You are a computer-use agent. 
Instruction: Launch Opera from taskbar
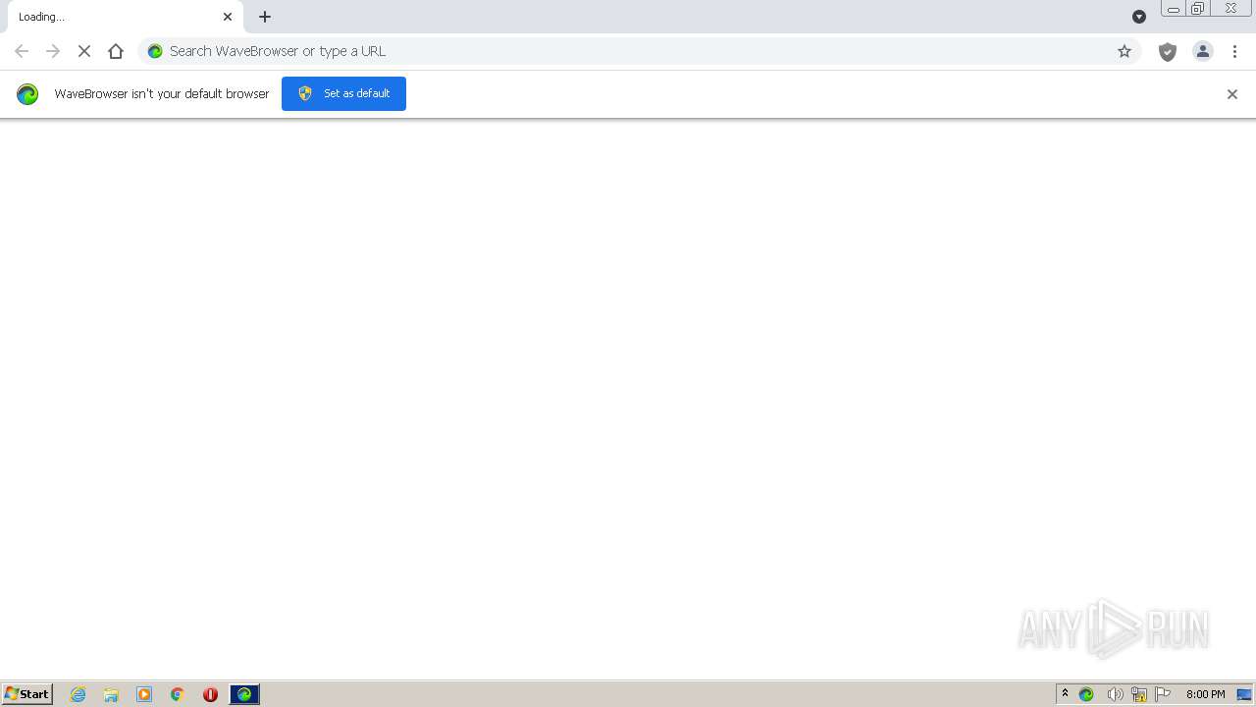210,694
